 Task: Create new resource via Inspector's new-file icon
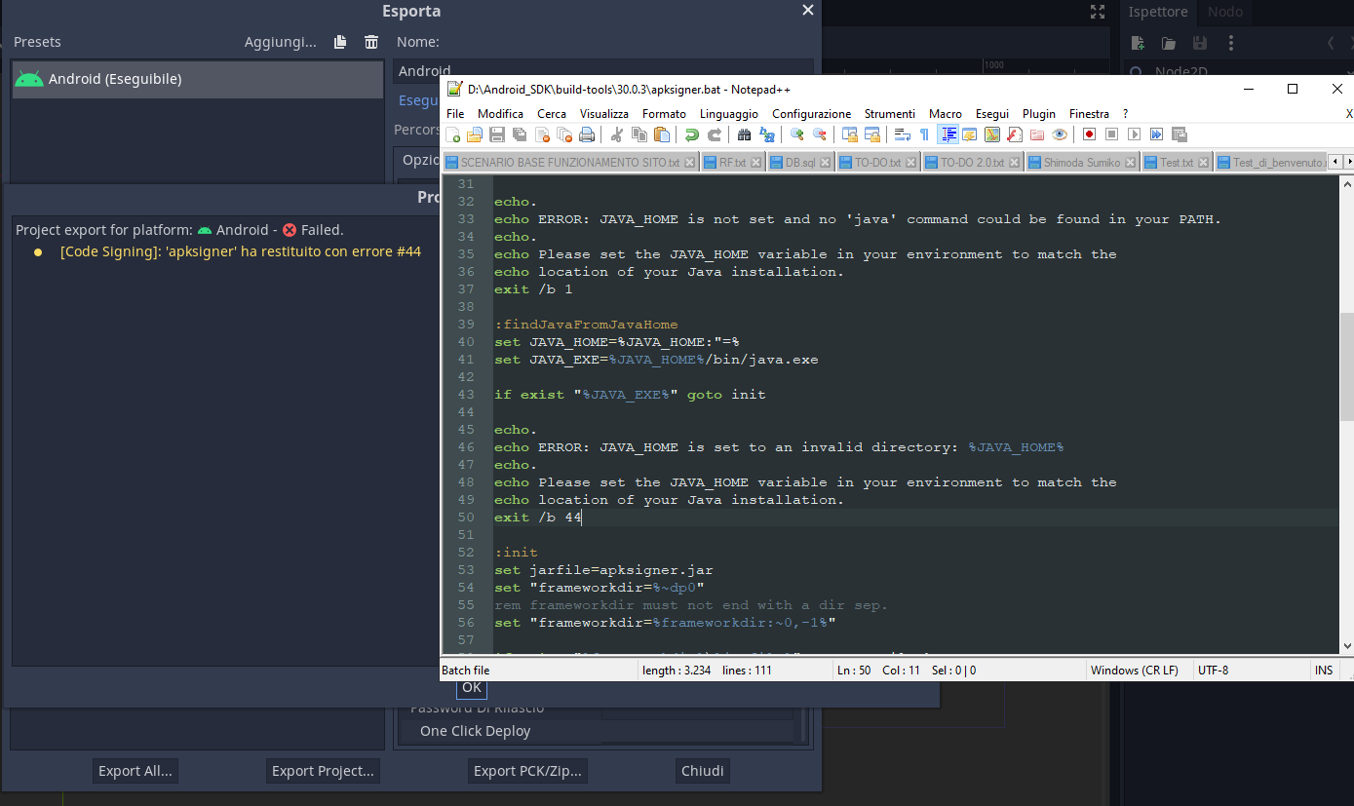coord(1138,43)
